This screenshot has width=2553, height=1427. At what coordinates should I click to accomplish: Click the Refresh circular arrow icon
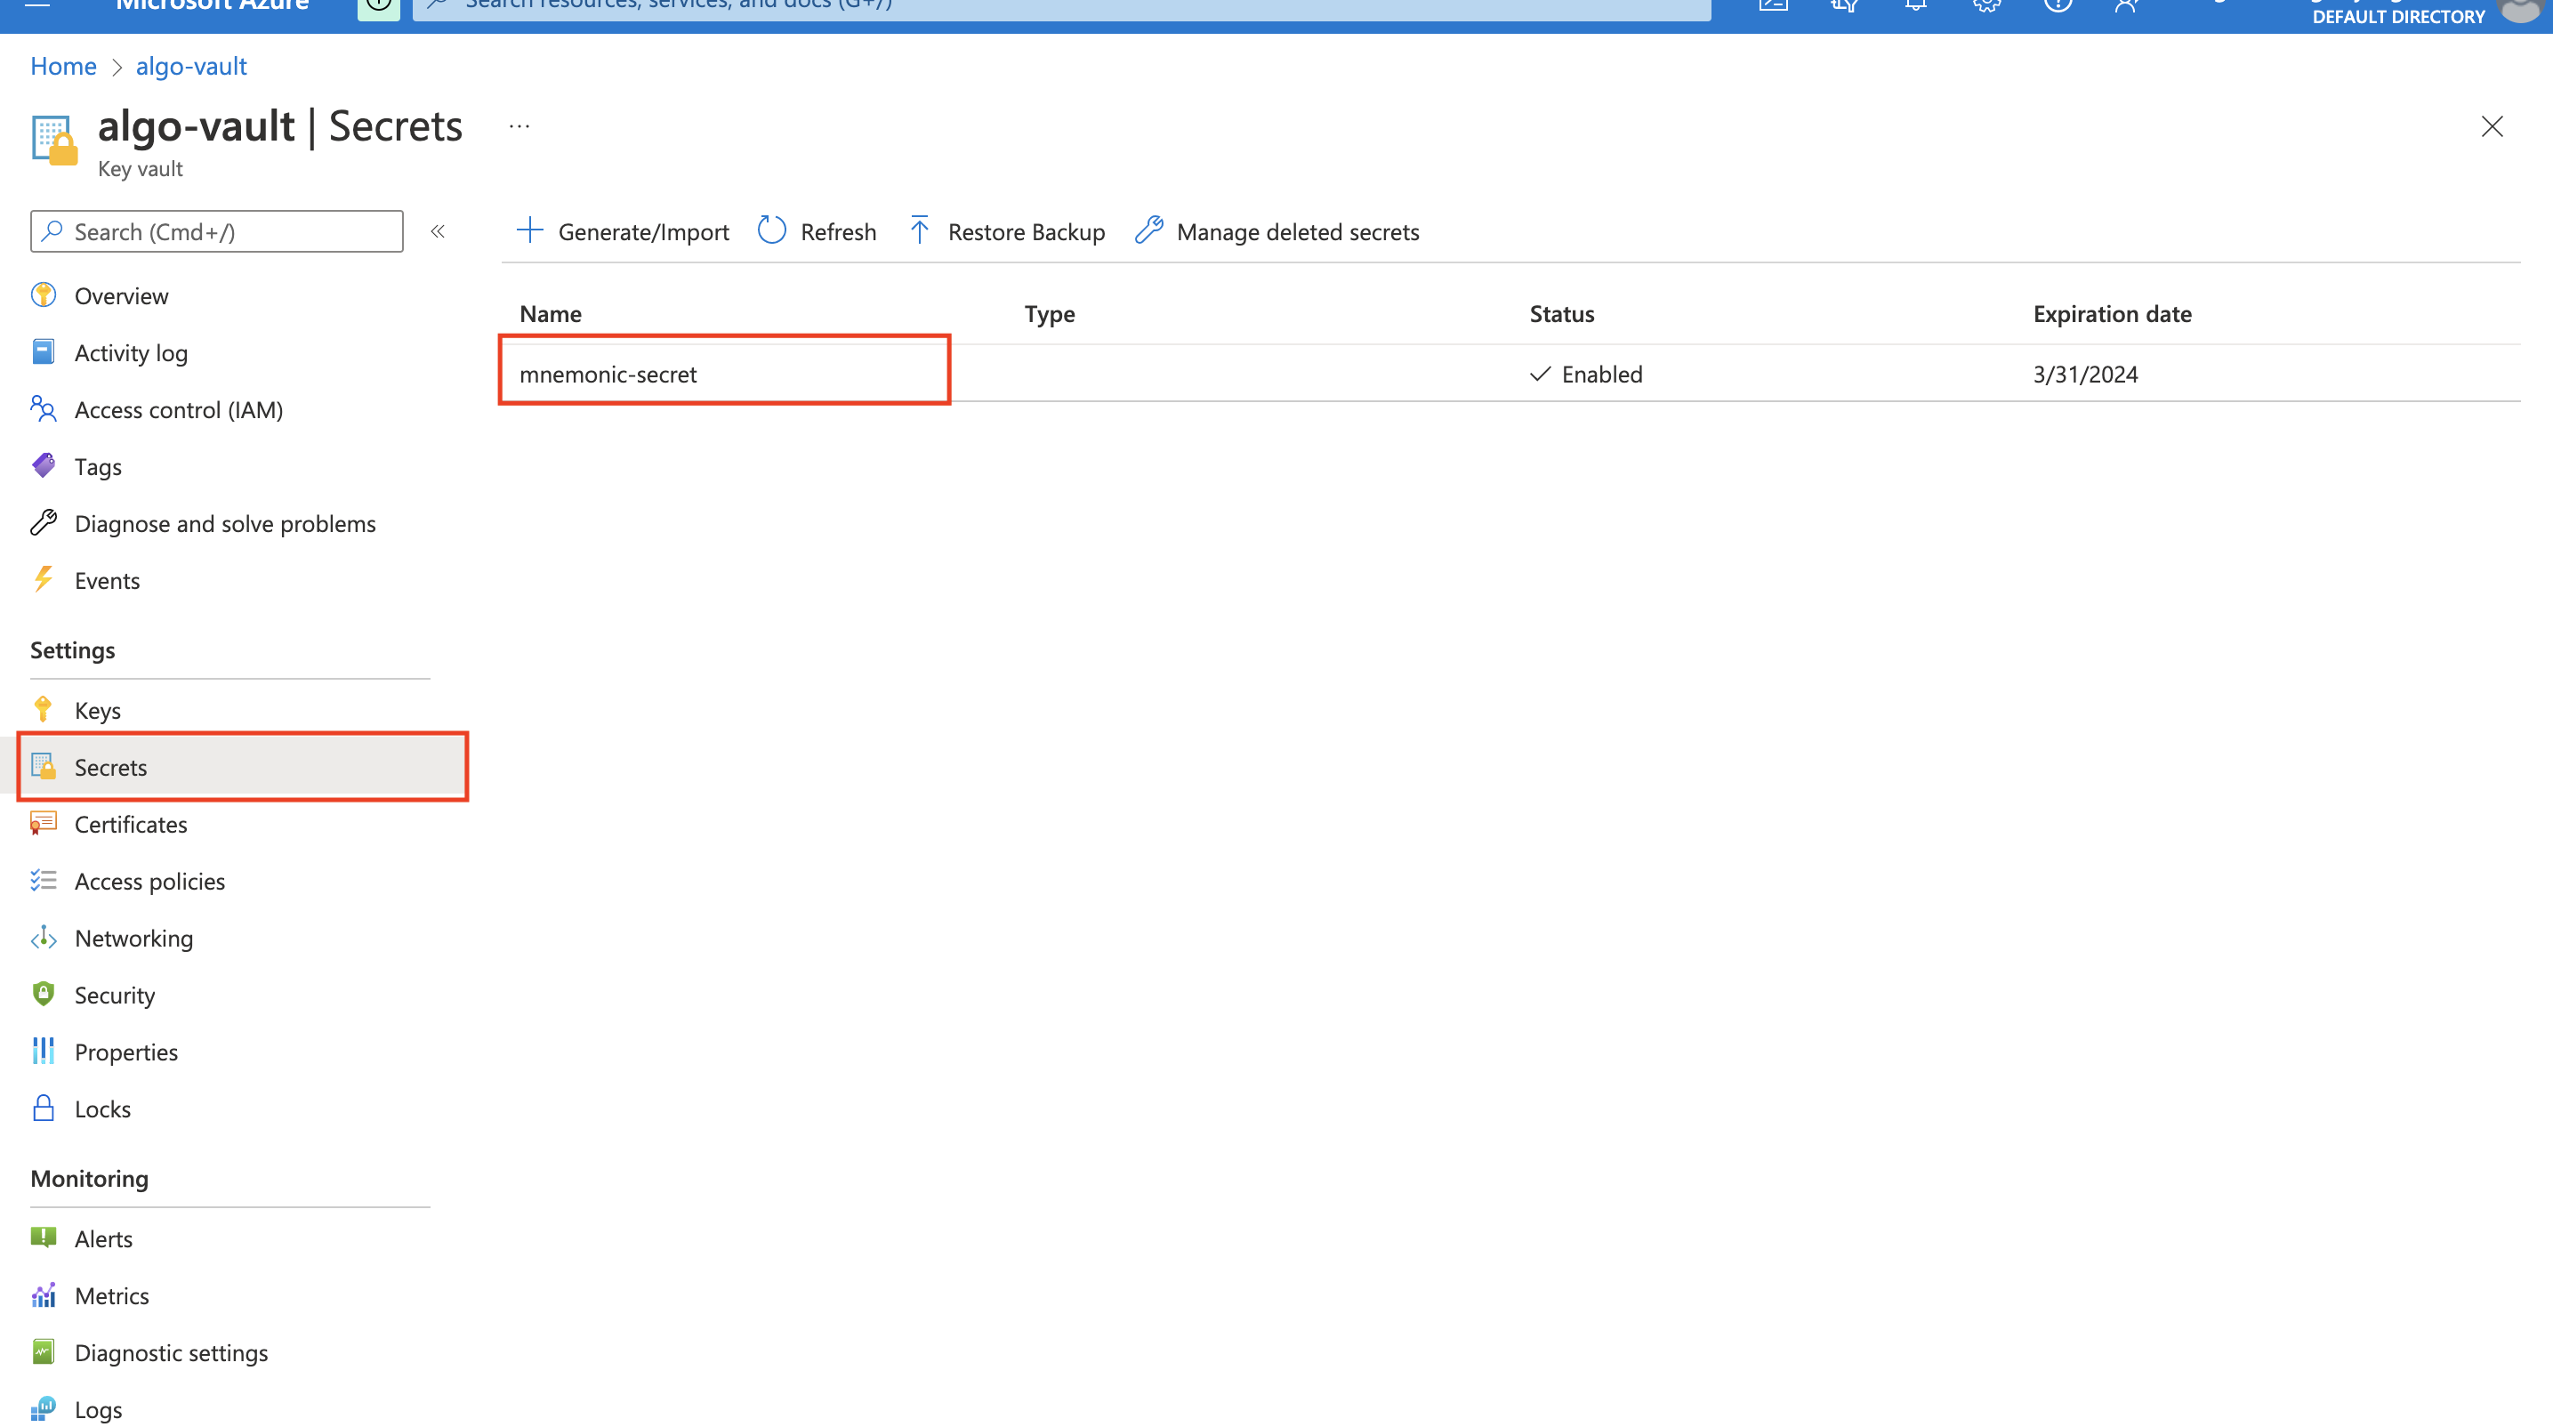click(x=771, y=231)
